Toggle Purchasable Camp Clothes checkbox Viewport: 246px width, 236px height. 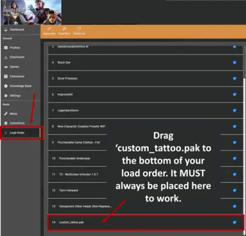click(x=234, y=142)
